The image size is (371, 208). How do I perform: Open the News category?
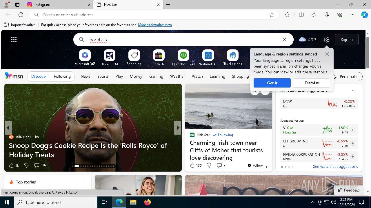point(86,76)
